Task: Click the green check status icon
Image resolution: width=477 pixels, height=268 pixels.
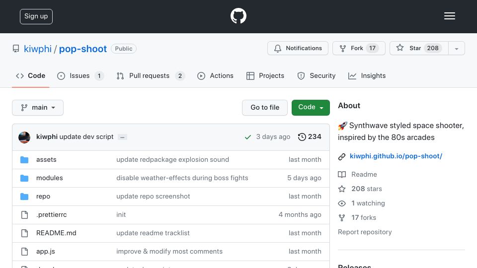Action: (x=248, y=137)
